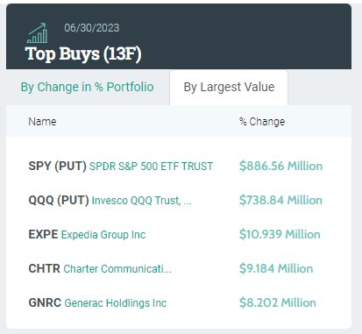Click the $738.84 Million value
362x334 pixels.
pyautogui.click(x=280, y=200)
